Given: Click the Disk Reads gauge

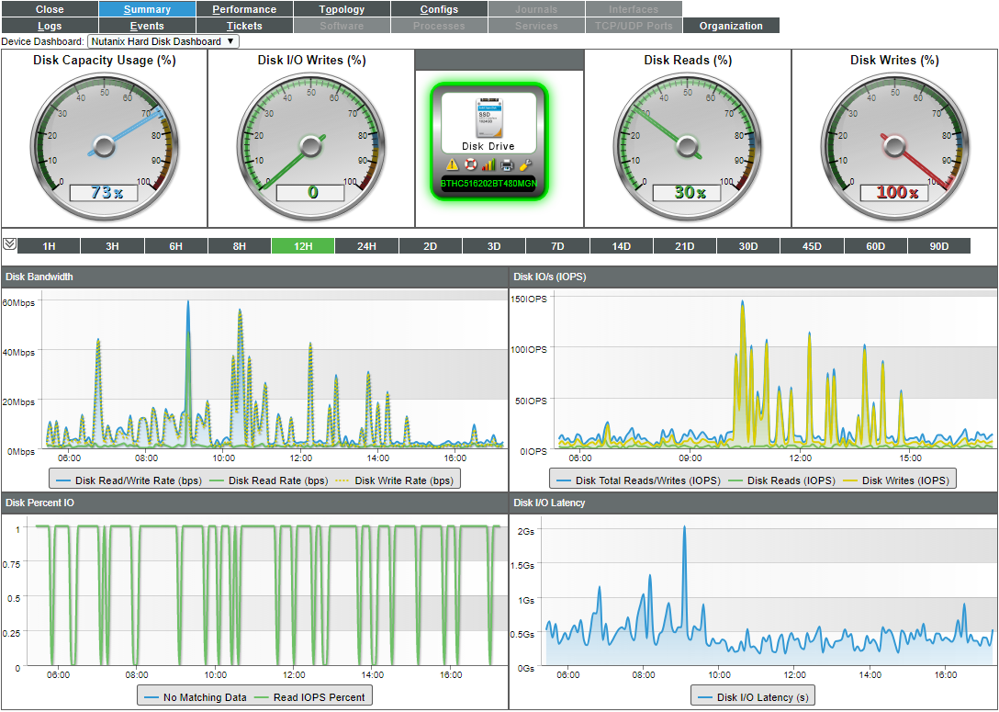Looking at the screenshot, I should tap(687, 147).
